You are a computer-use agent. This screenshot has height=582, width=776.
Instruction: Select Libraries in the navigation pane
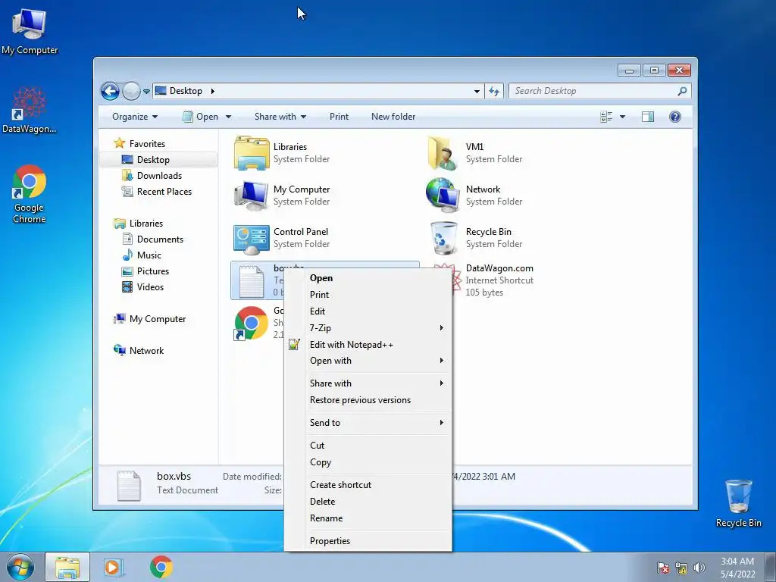146,224
